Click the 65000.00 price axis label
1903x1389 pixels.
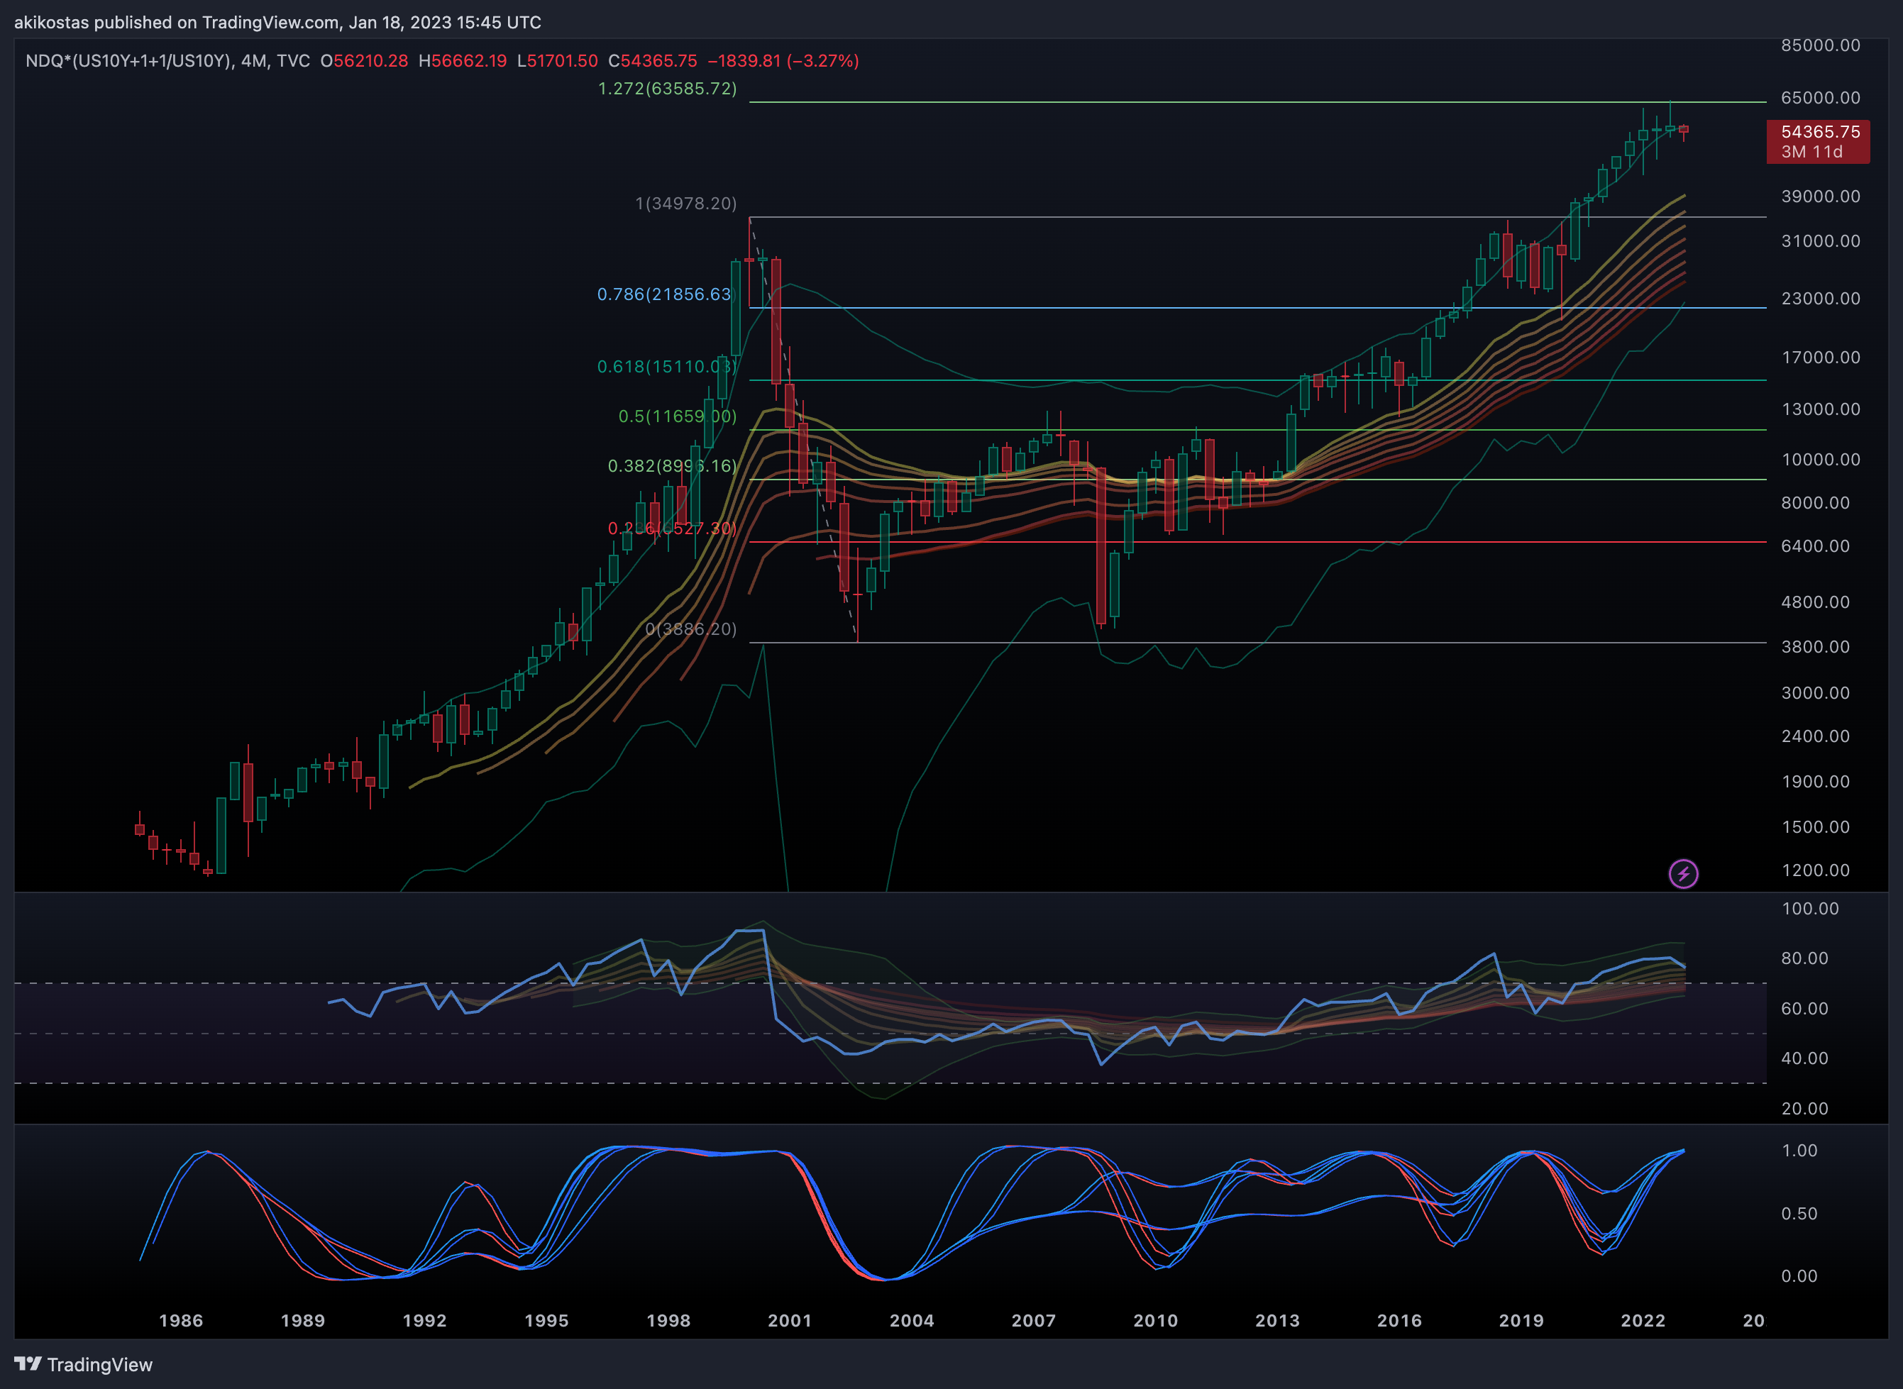tap(1821, 97)
